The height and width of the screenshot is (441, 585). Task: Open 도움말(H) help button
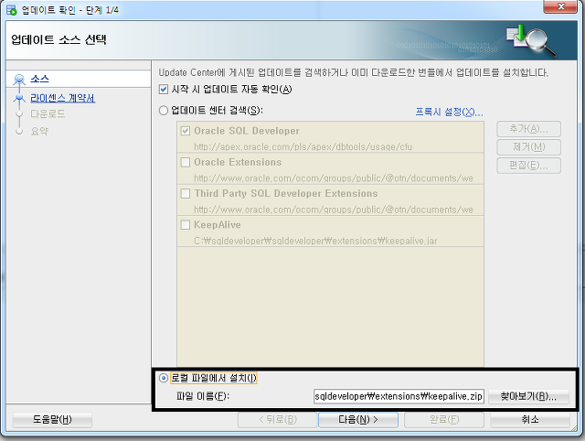(x=52, y=420)
